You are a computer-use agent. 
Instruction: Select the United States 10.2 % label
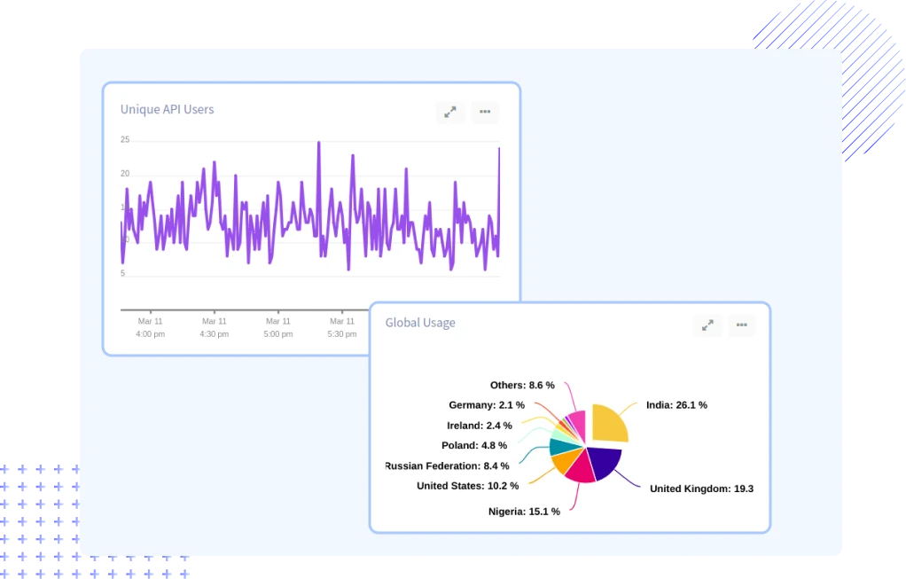(x=467, y=486)
